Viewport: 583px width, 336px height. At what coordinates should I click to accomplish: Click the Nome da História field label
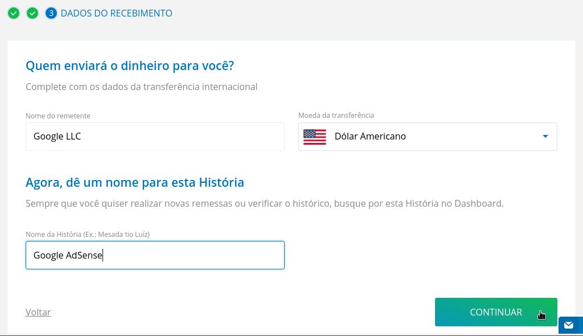(x=88, y=235)
